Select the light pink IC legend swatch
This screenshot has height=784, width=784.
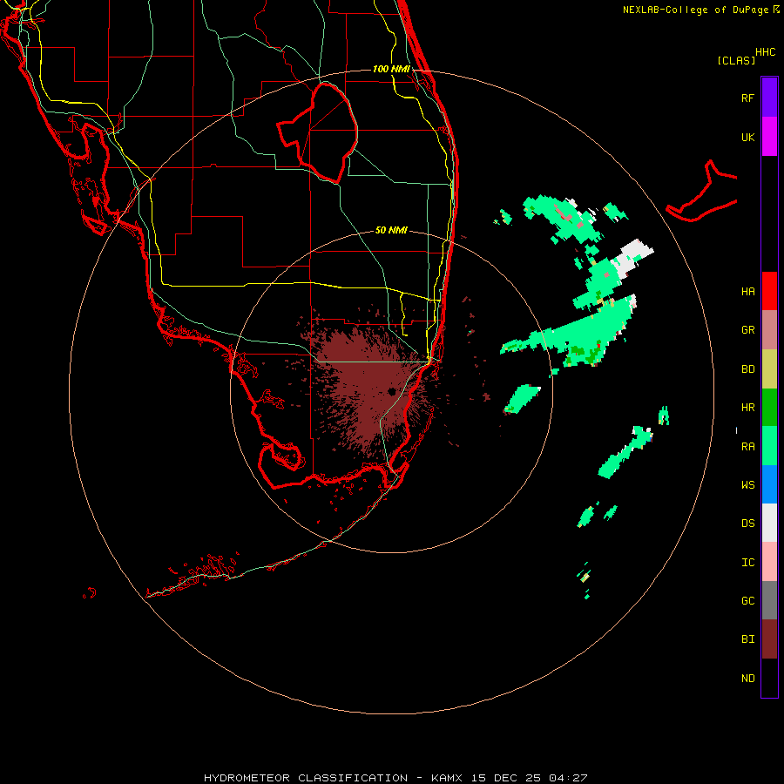pos(769,562)
